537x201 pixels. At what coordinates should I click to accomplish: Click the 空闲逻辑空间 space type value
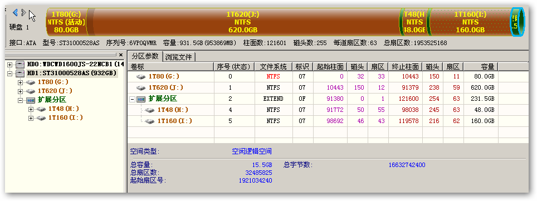tap(252, 151)
